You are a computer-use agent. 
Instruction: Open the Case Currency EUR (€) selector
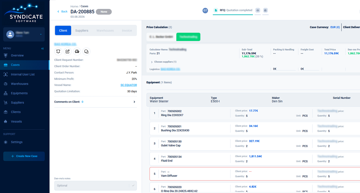click(x=335, y=27)
